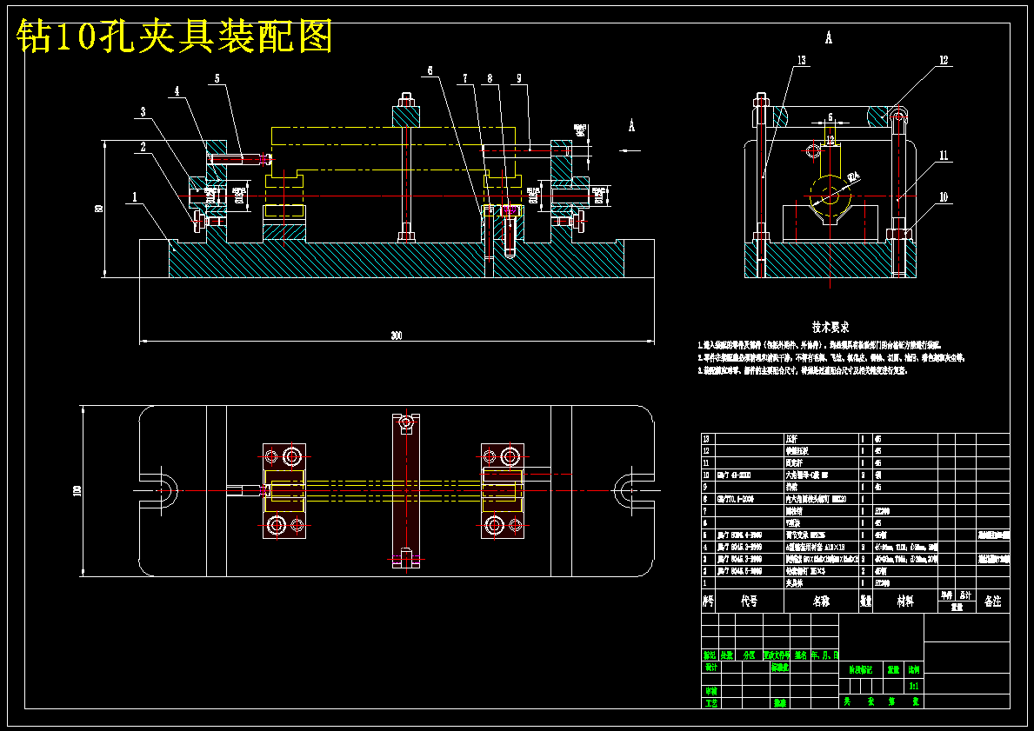Click balloon number 4 in the front view
This screenshot has height=731, width=1034.
pyautogui.click(x=177, y=91)
